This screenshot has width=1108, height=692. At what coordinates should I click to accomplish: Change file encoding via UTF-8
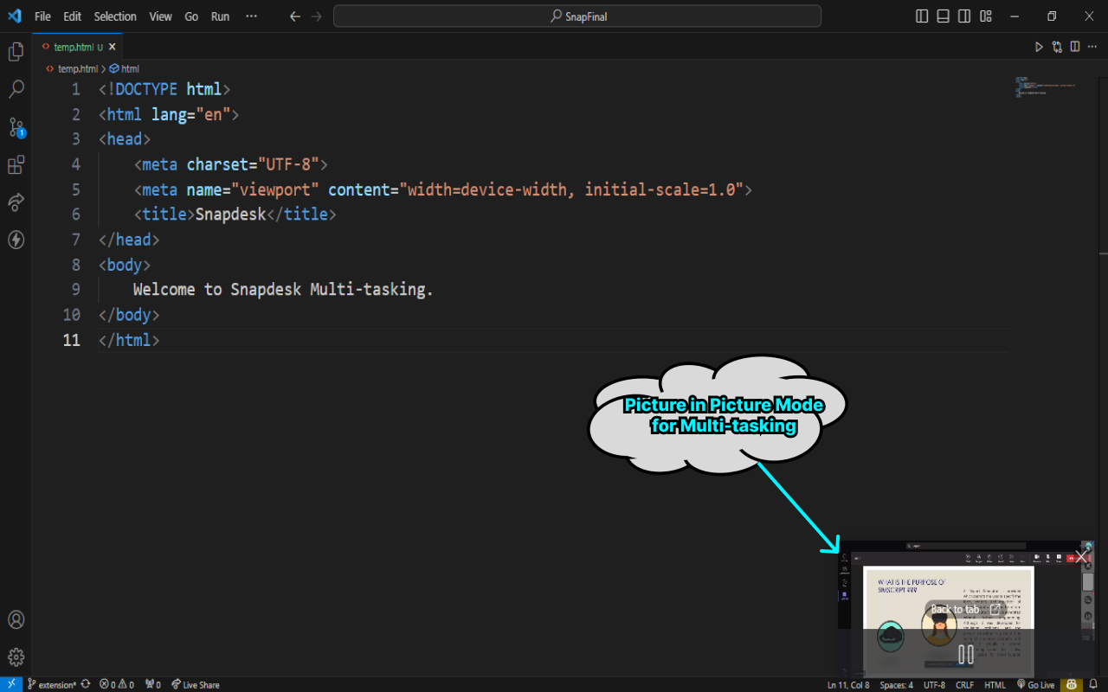(x=934, y=684)
